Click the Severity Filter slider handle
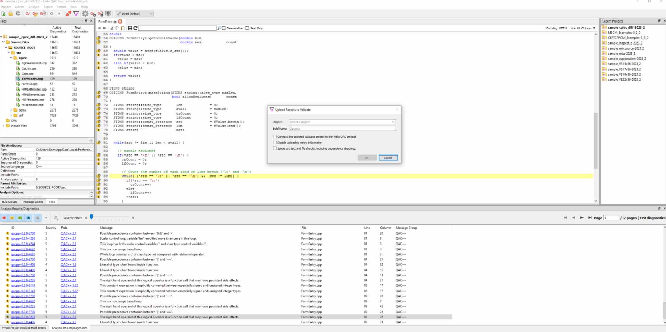Screen dimensions: 666x332 [91, 217]
